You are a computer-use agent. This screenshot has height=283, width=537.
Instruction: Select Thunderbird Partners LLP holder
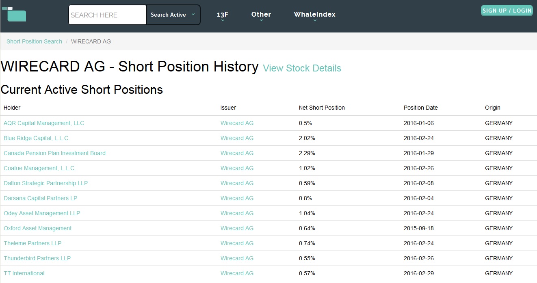[37, 258]
